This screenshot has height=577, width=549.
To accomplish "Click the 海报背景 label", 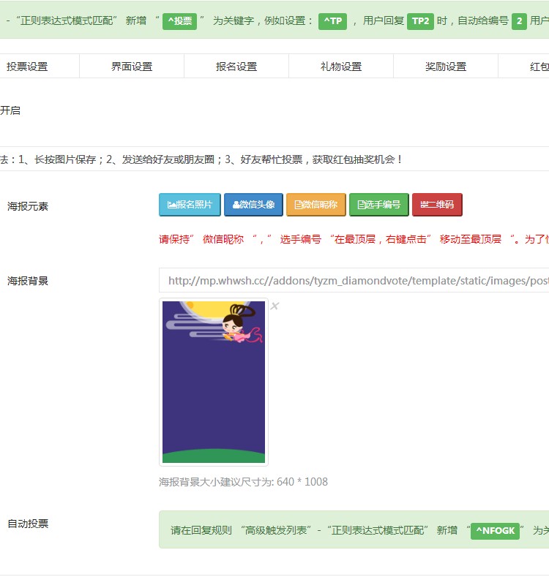I will [28, 281].
